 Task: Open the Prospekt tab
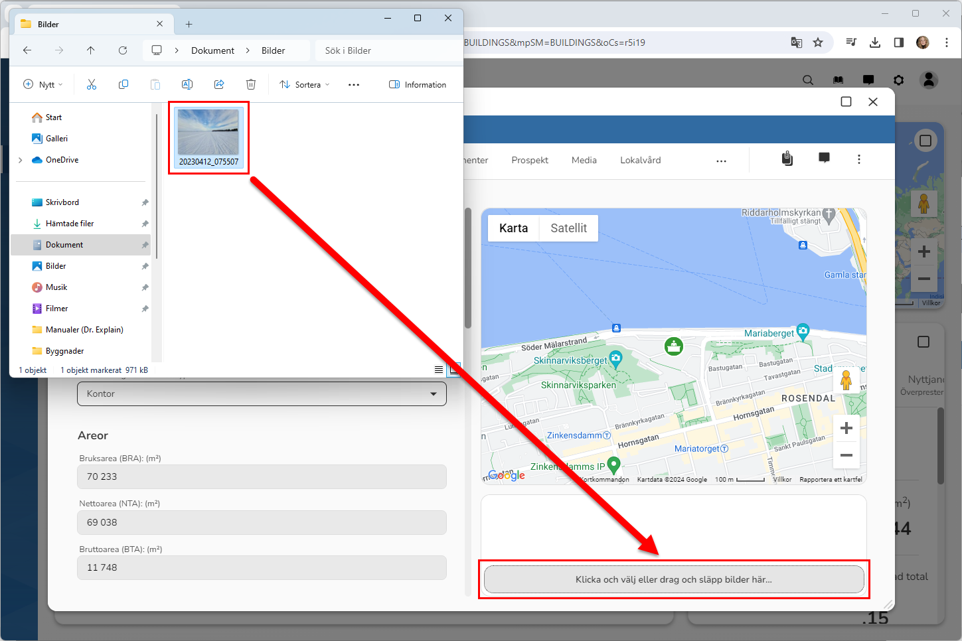530,160
